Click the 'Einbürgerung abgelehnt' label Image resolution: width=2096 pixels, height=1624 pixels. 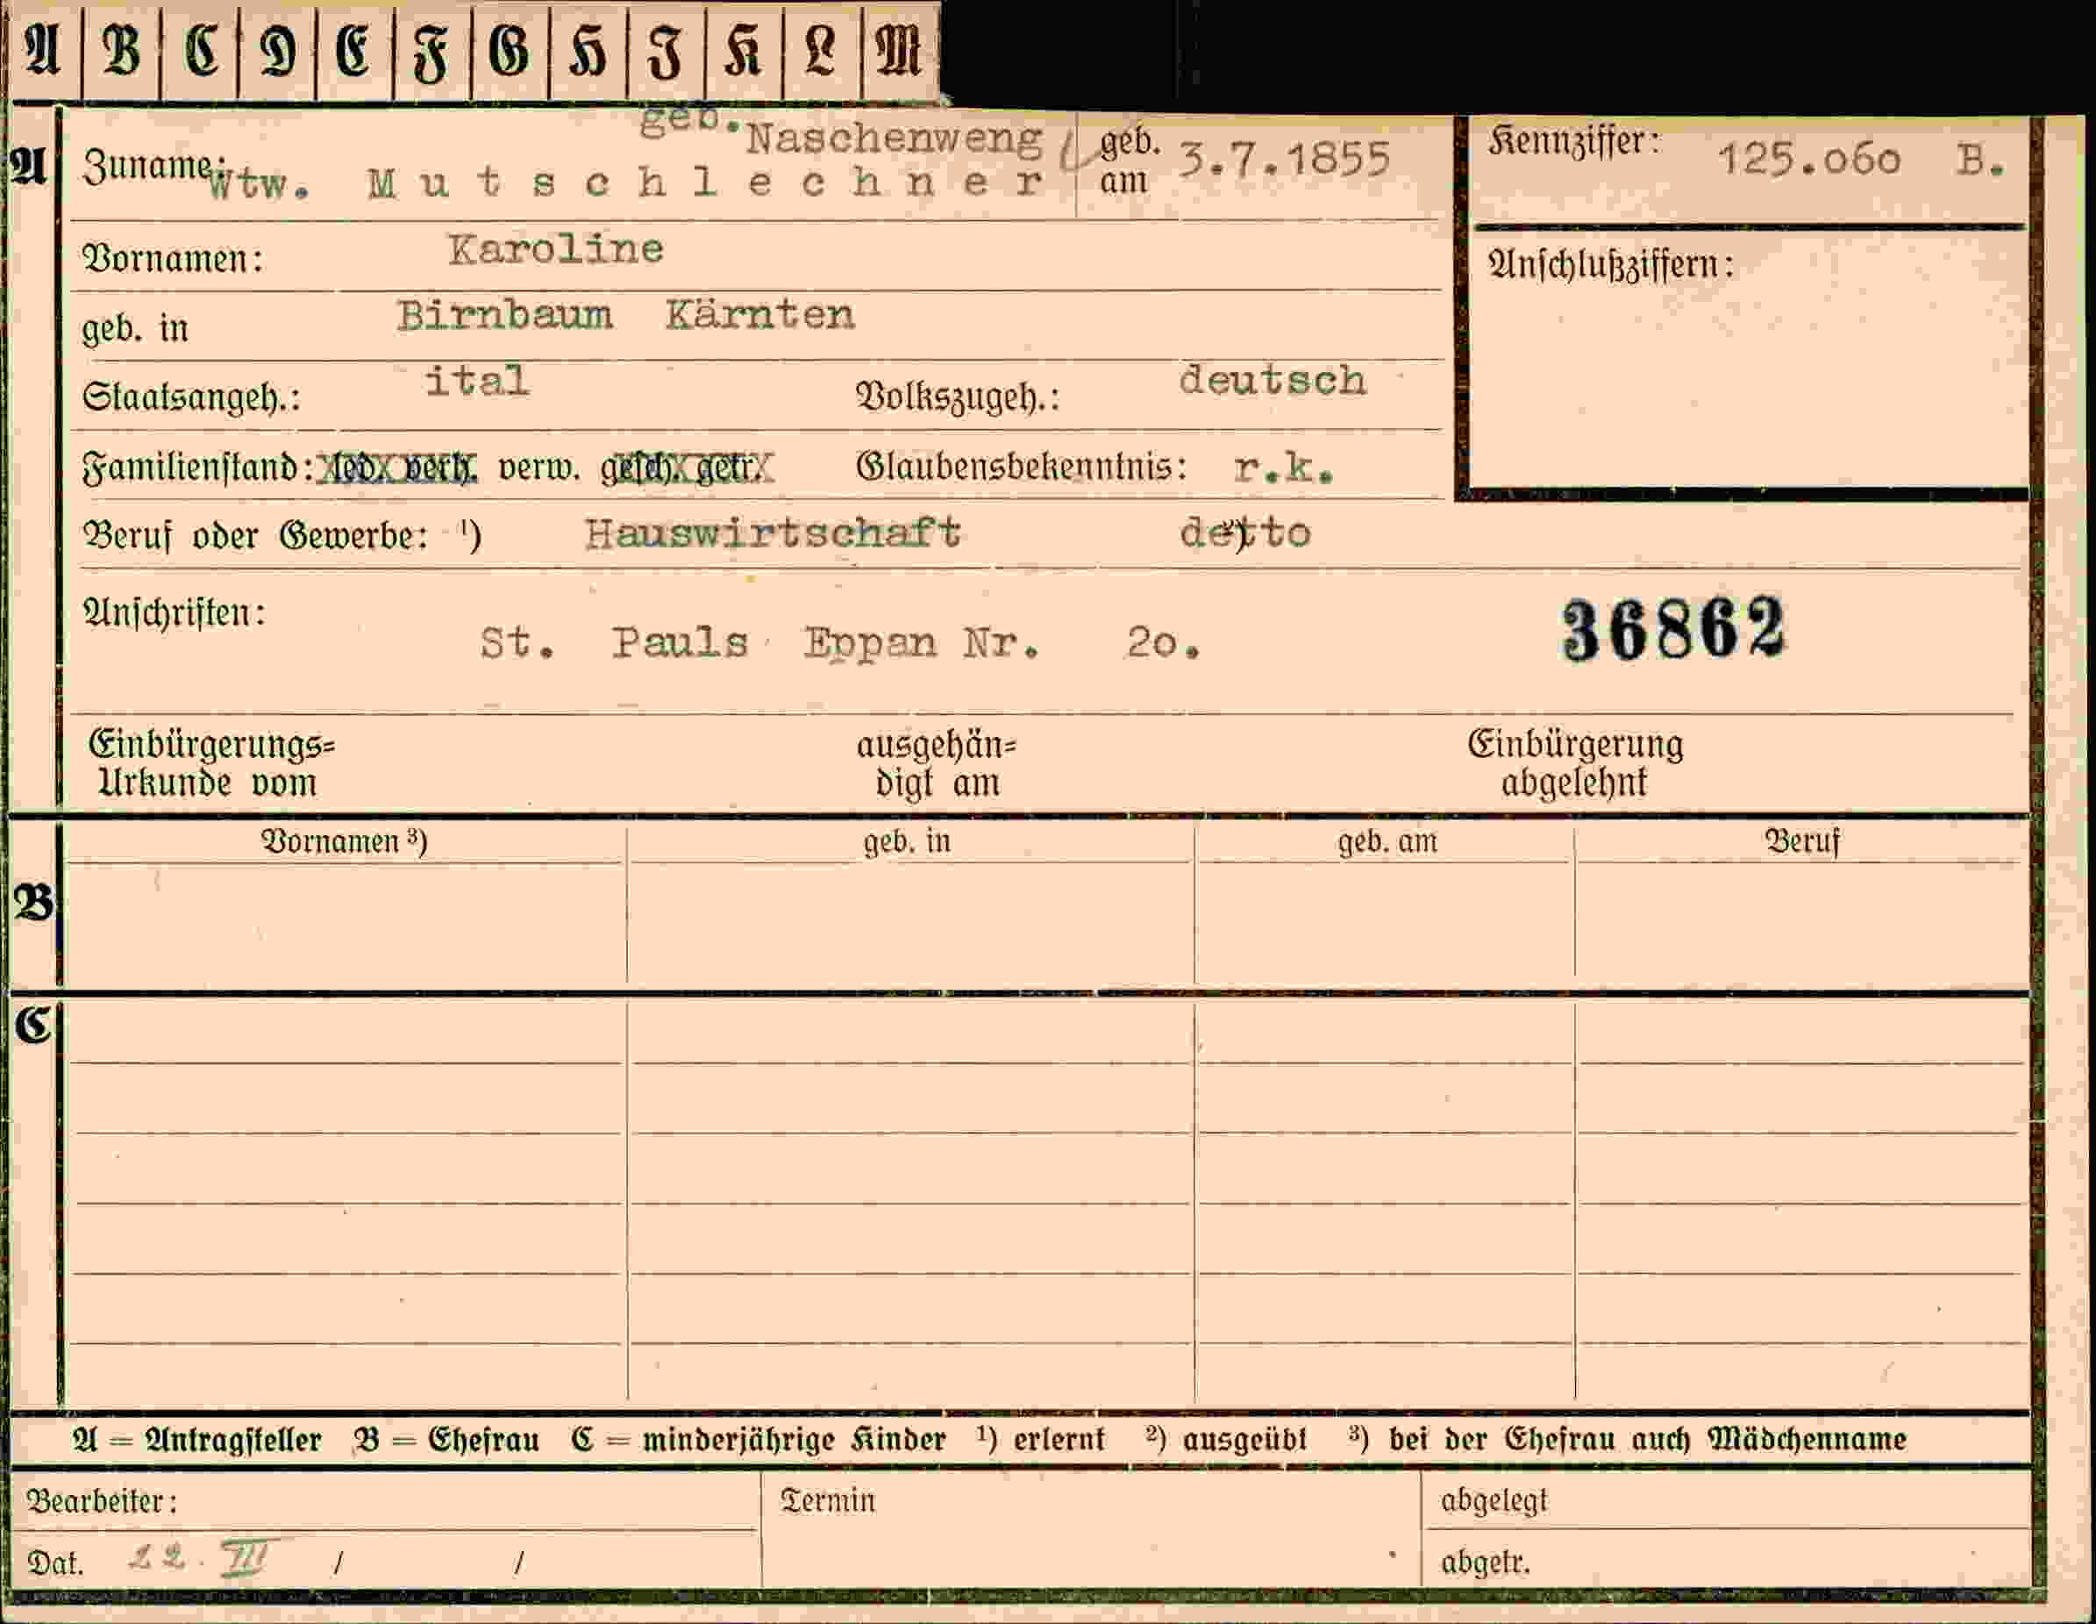[1575, 763]
